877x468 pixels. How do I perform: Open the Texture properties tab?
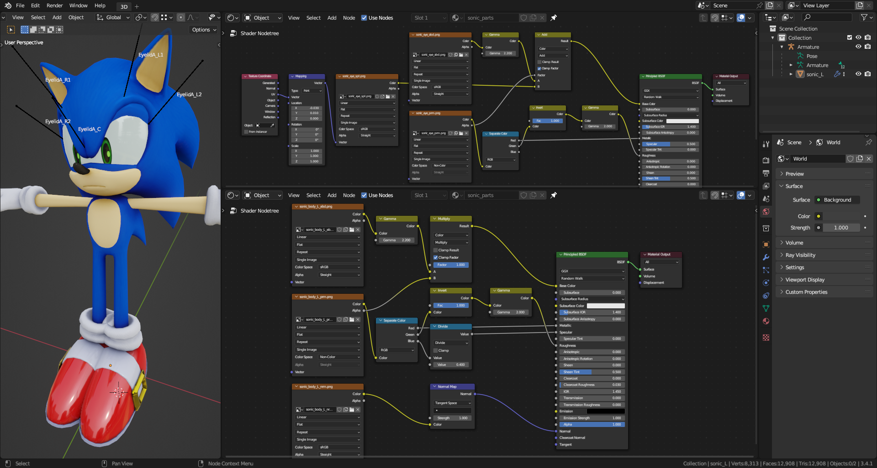766,338
